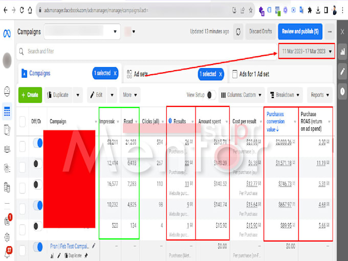Screen dimensions: 348x261
Task: Click the pencil edit icon beside Pran Feb Test Campaign
Action: [x=94, y=246]
